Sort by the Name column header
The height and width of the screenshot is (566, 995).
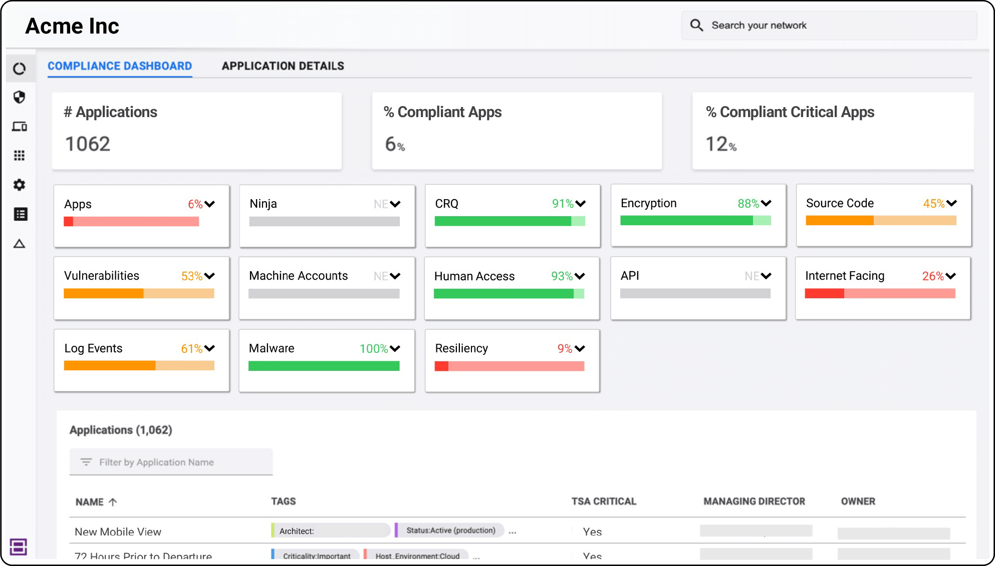90,502
